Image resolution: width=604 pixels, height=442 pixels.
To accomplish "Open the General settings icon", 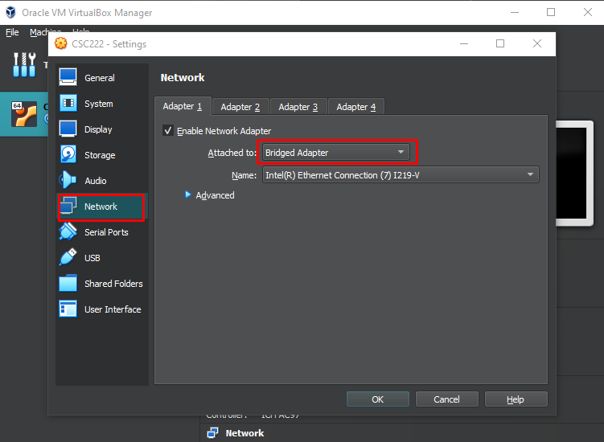I will point(68,78).
